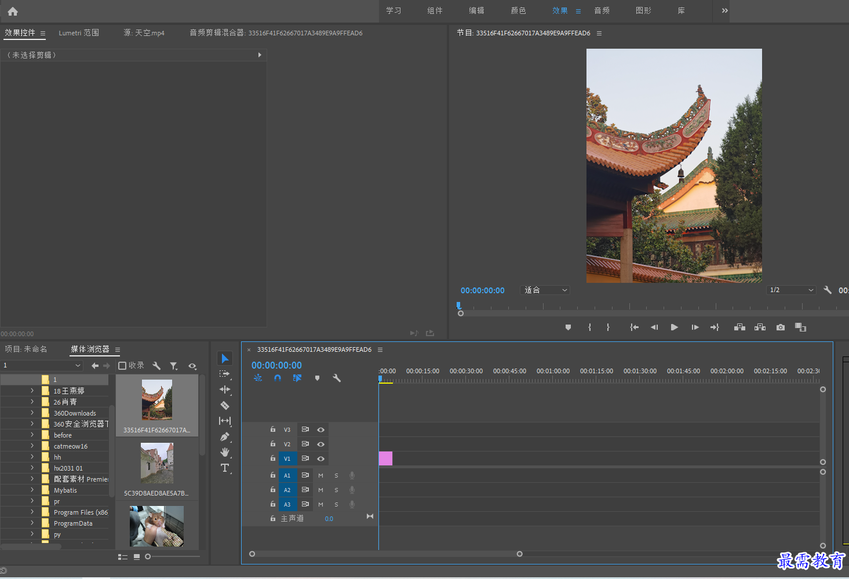
Task: Open the Lumetri 范围 tab
Action: pos(79,33)
